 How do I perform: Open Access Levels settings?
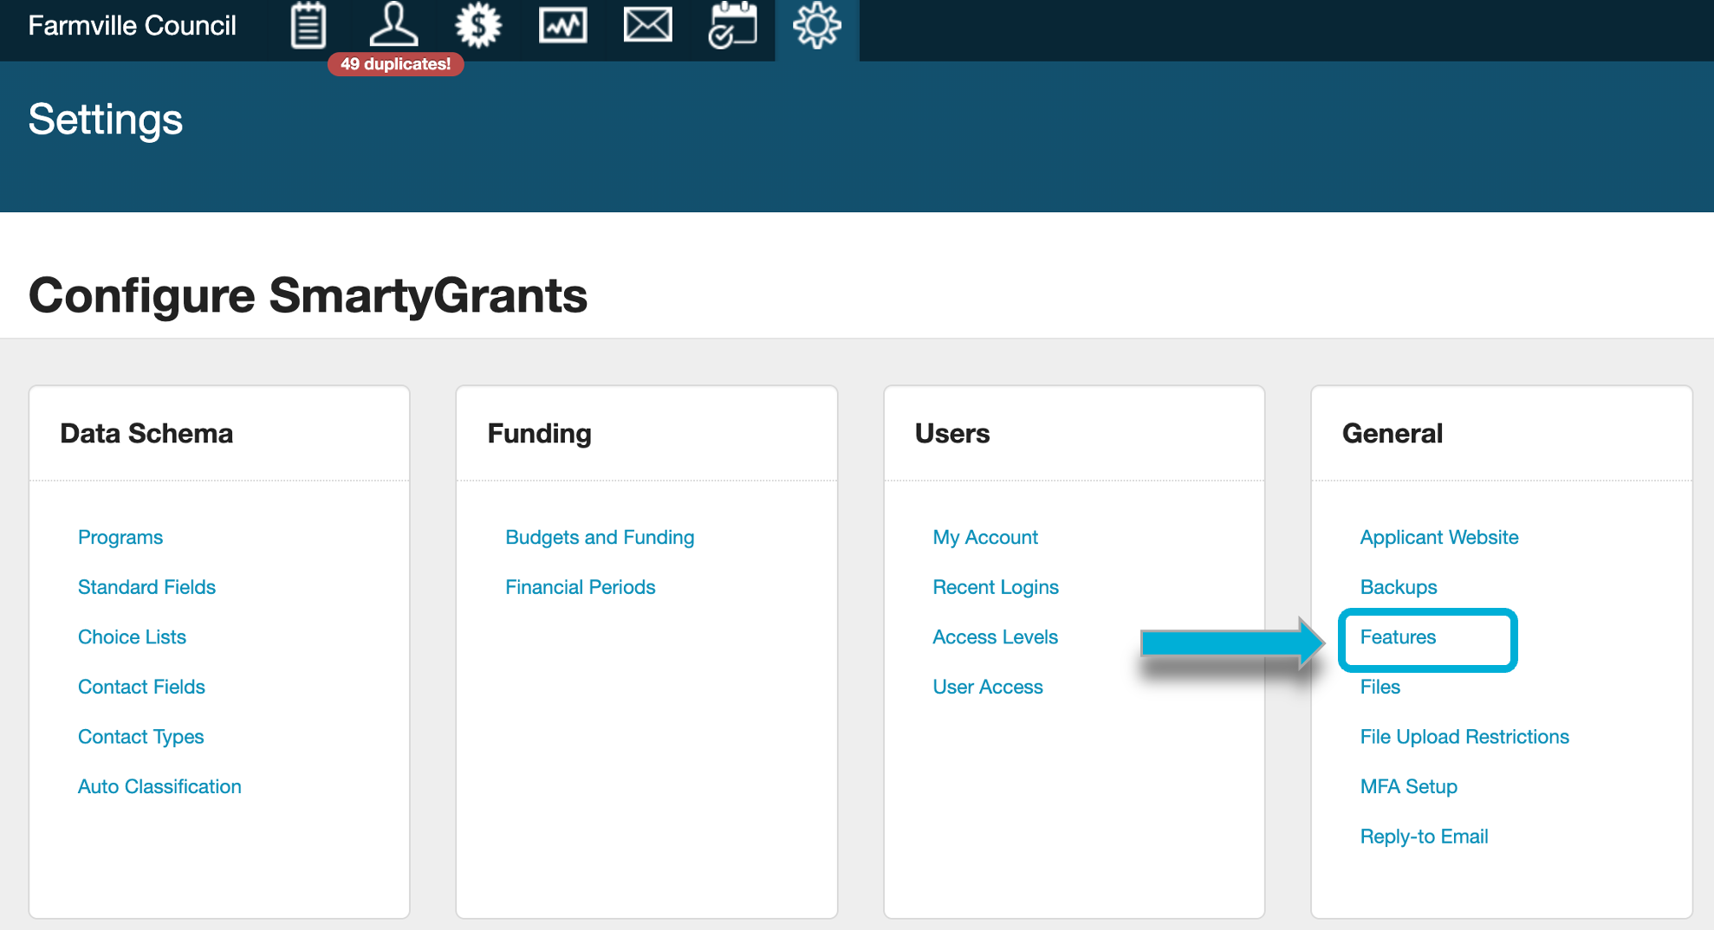(995, 637)
